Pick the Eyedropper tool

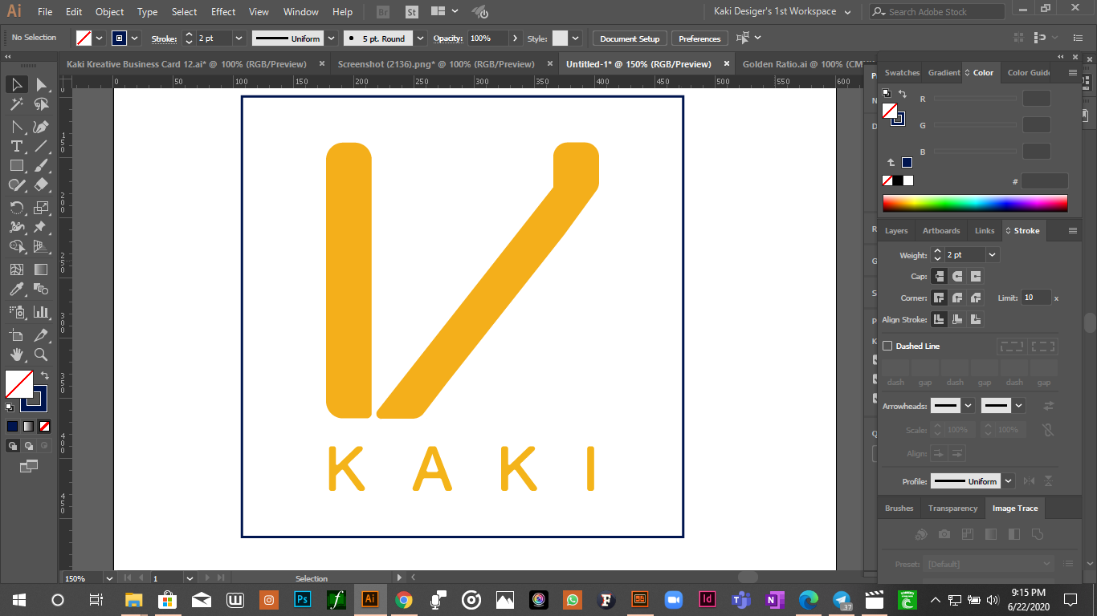pyautogui.click(x=16, y=289)
